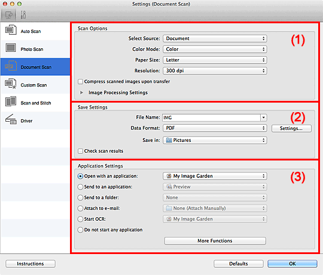The width and height of the screenshot is (323, 275).
Task: Click the Document Scan PDF icon
Action: 11,66
